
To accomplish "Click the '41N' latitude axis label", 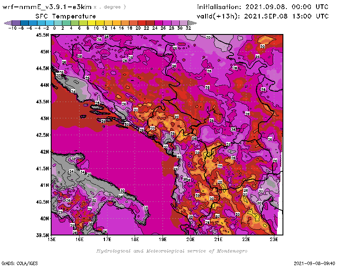I will tap(45, 185).
